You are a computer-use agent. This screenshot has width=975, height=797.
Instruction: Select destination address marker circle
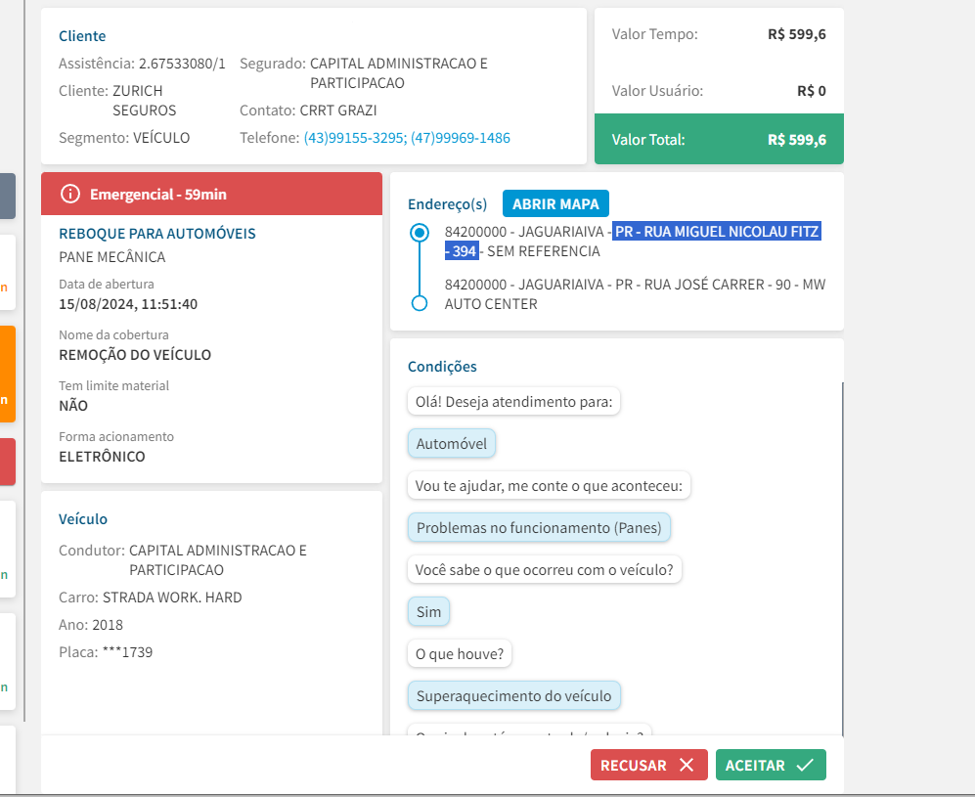[420, 303]
